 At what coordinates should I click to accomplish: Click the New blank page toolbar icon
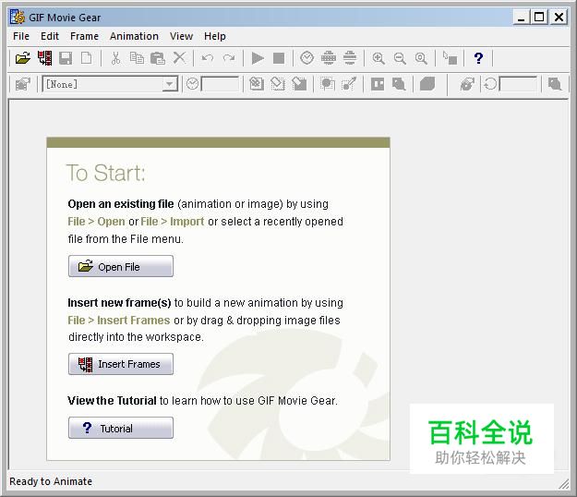[x=87, y=58]
